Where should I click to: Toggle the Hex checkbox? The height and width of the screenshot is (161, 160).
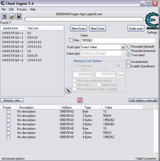pos(71,40)
